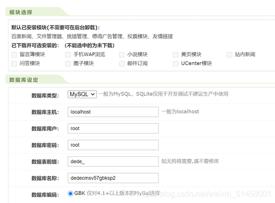Check the UCenter模块 checkbox
This screenshot has height=203, width=275.
click(176, 64)
